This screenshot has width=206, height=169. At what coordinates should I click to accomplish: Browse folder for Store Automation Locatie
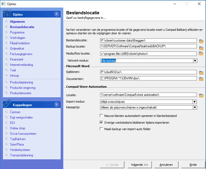[x=201, y=96]
